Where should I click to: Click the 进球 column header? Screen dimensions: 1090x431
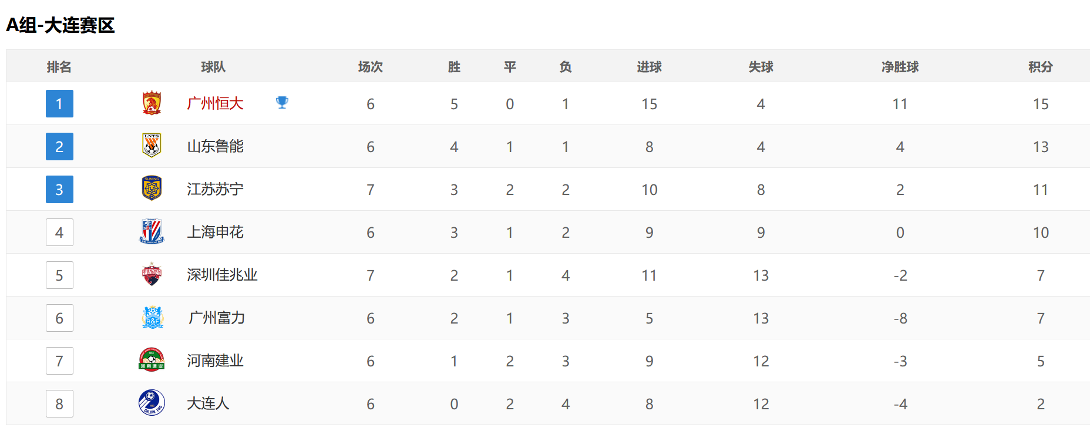649,67
